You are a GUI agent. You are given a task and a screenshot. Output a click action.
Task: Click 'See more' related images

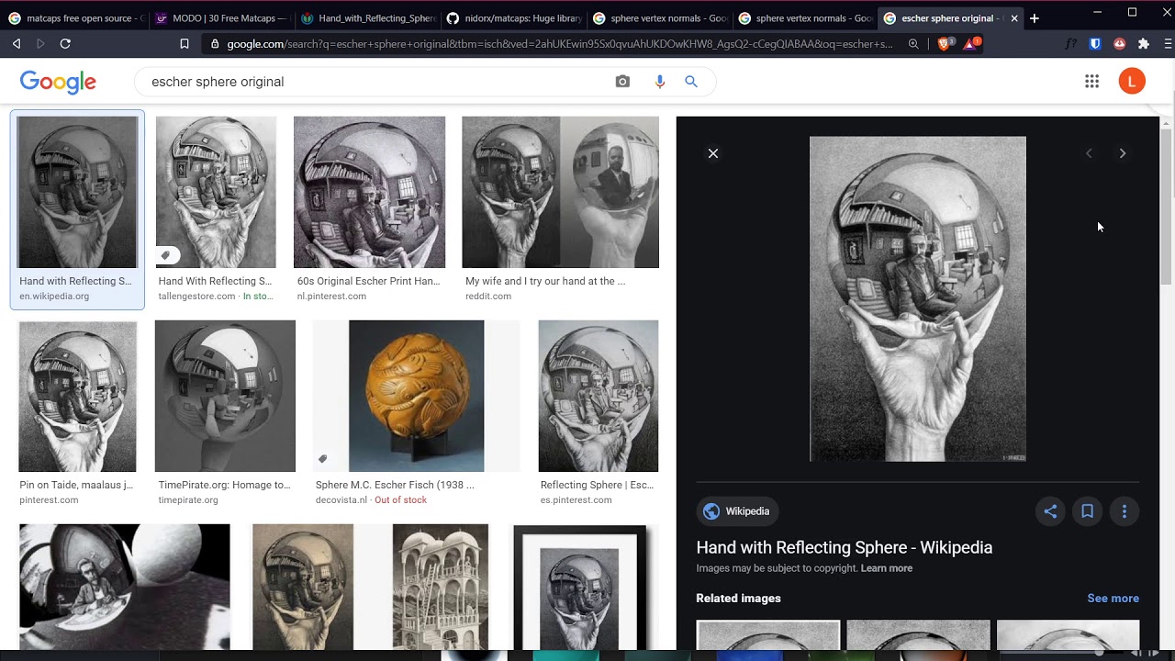point(1113,599)
